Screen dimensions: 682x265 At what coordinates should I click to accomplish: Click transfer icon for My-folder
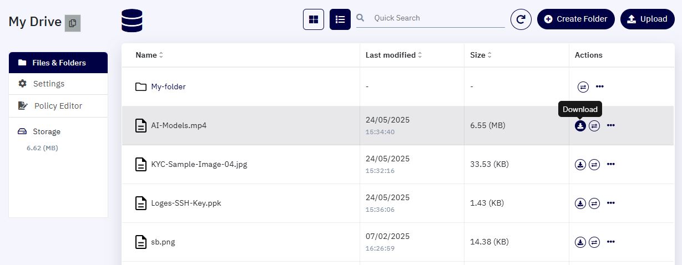(583, 87)
